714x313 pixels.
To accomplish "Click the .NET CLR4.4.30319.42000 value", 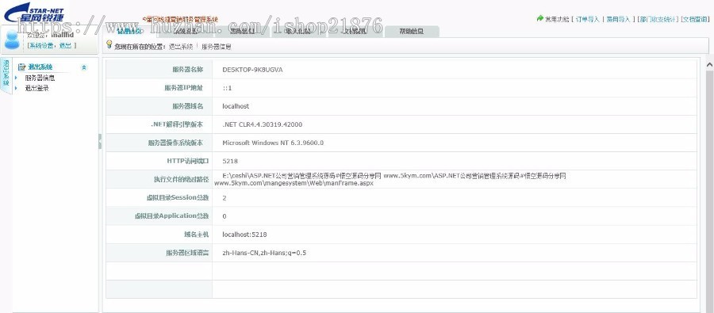I will point(263,124).
